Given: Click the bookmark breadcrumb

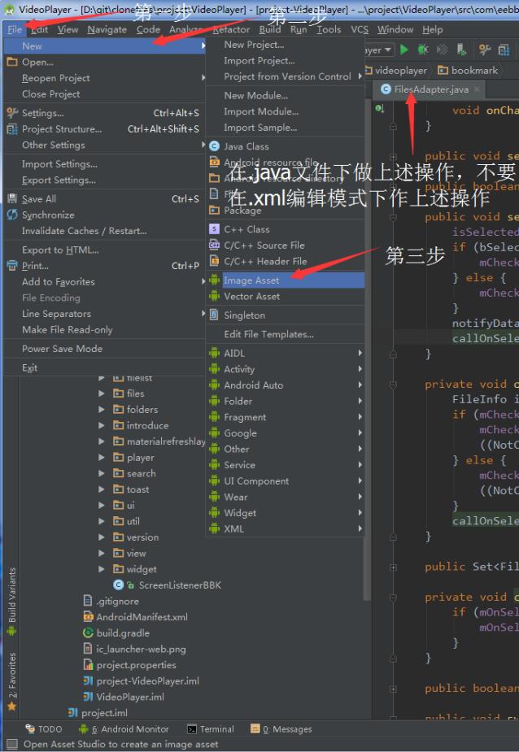Looking at the screenshot, I should pos(468,71).
